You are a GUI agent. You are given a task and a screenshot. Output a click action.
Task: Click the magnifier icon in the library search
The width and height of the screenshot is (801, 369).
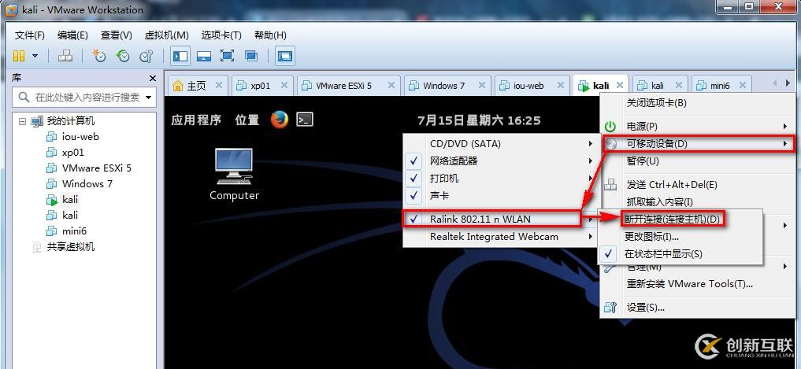point(24,97)
